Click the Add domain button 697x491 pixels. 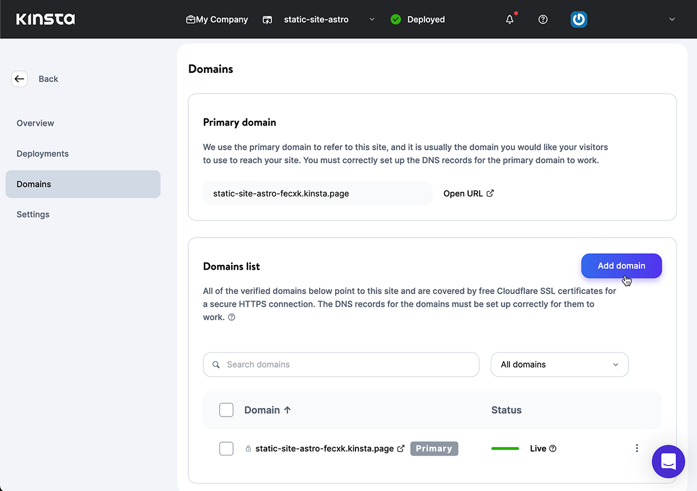[621, 266]
